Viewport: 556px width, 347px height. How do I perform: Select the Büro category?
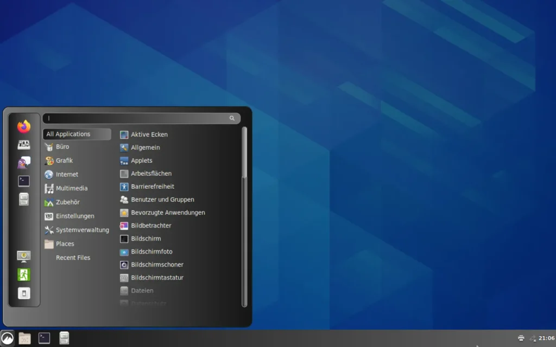coord(62,147)
